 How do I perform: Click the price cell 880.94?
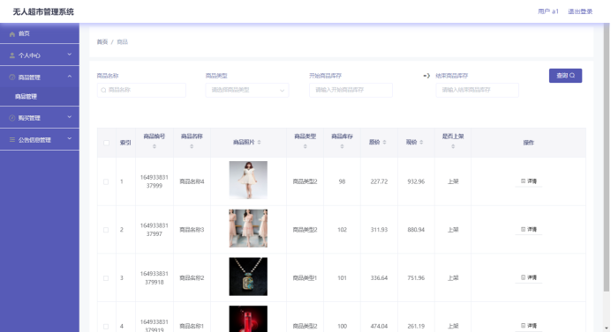click(x=416, y=230)
